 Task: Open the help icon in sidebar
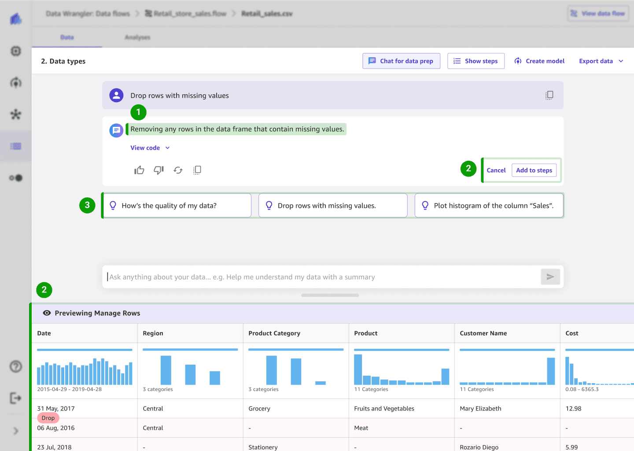point(16,366)
